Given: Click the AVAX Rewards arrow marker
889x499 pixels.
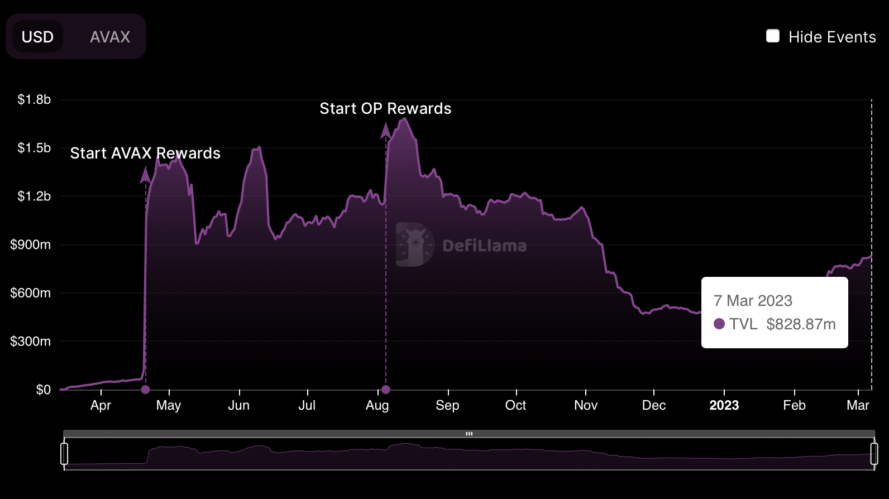Looking at the screenshot, I should tap(145, 175).
